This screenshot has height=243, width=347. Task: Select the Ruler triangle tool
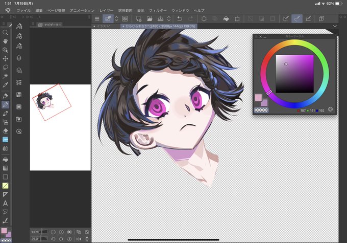[5, 194]
